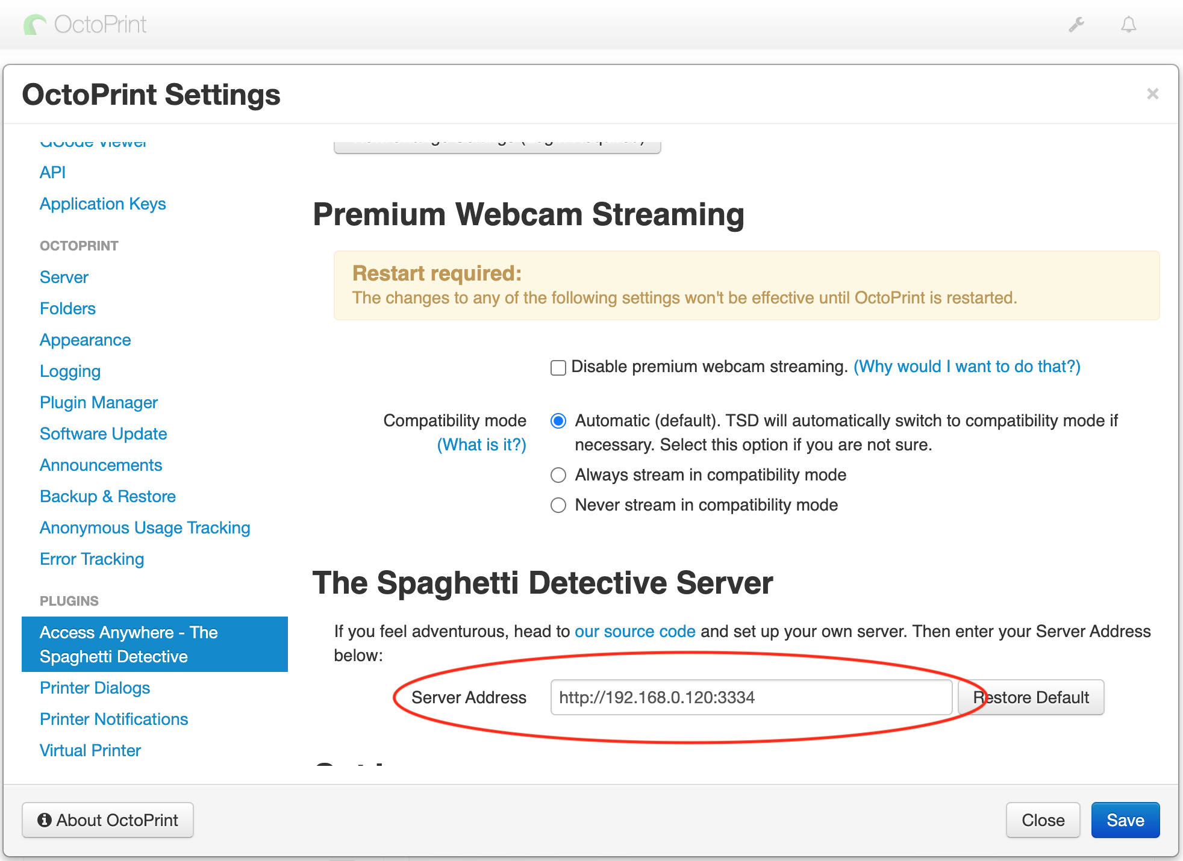Select Never stream in compatibility mode
1183x861 pixels.
pos(558,505)
